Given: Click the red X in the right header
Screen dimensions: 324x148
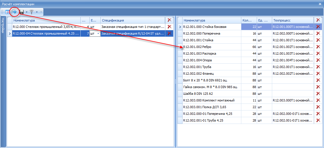Looking at the screenshot, I should click(x=318, y=20).
